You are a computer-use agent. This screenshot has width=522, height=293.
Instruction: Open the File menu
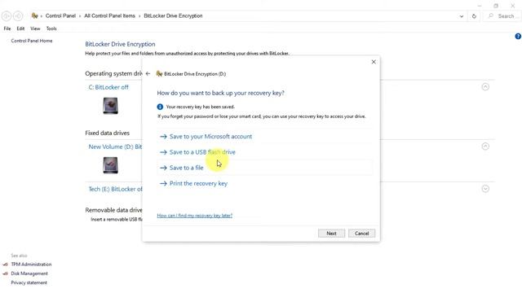tap(7, 28)
